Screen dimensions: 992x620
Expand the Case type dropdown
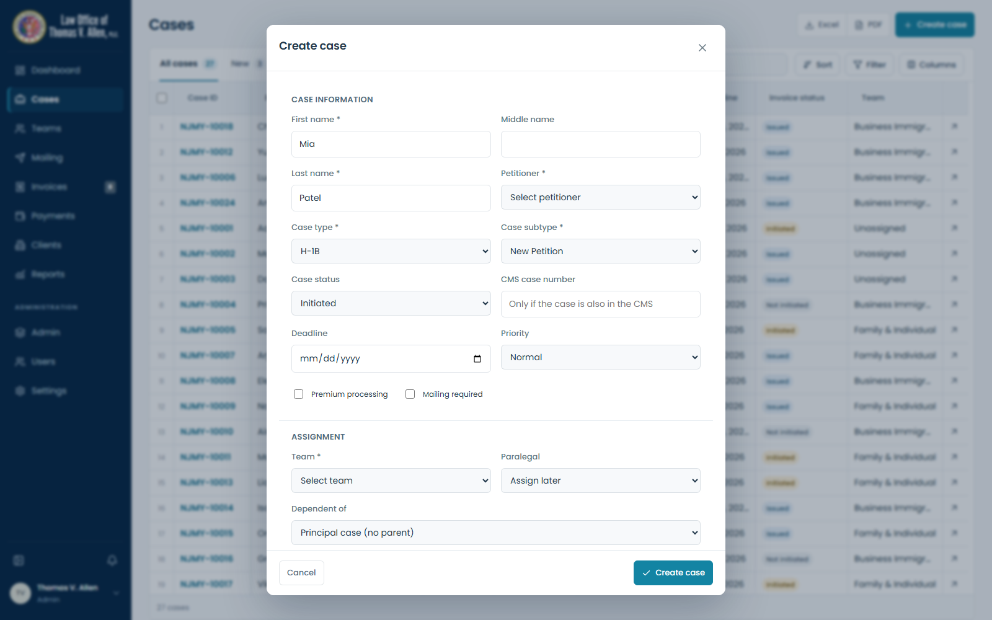coord(391,251)
